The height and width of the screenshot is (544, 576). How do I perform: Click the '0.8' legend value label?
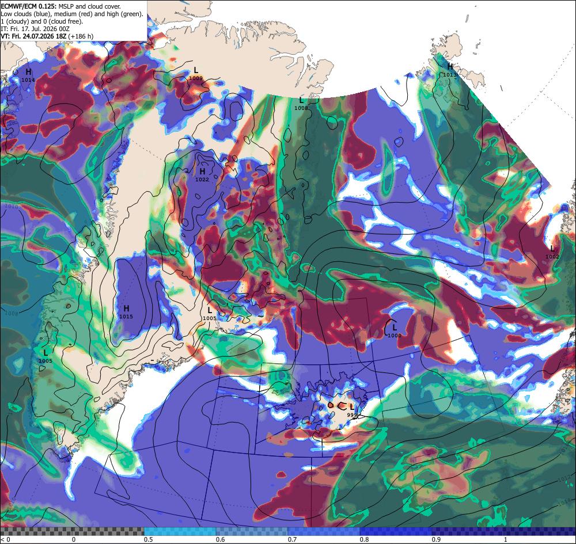364,539
